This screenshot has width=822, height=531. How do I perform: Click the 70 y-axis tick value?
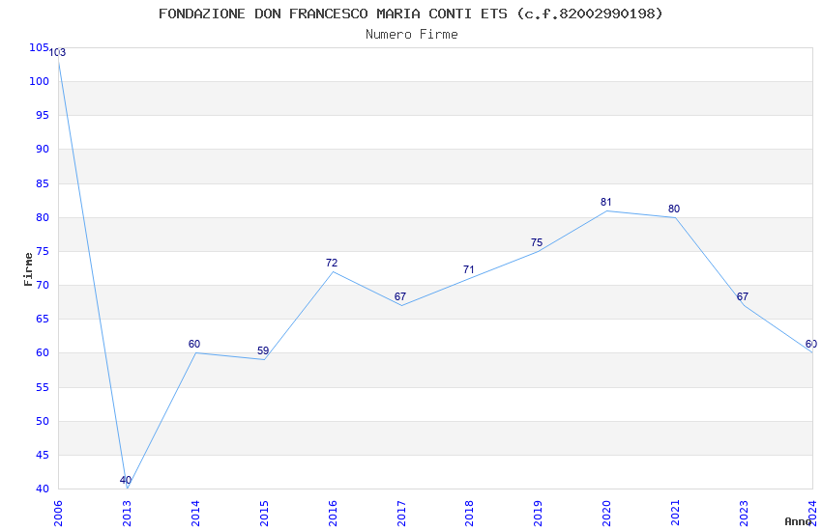click(x=43, y=285)
